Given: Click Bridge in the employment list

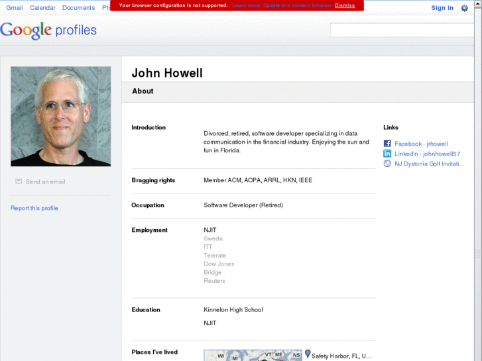Looking at the screenshot, I should click(212, 272).
